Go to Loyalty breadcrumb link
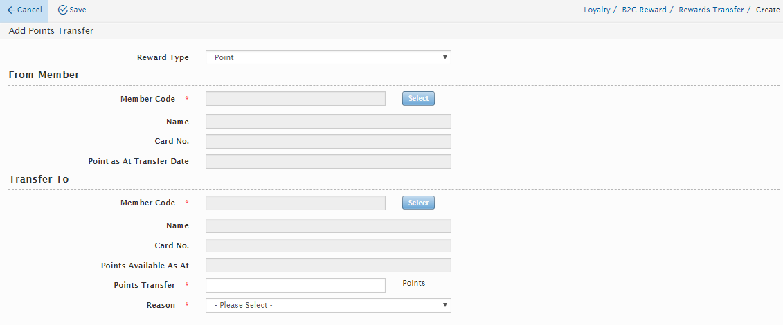The image size is (783, 325). [597, 10]
